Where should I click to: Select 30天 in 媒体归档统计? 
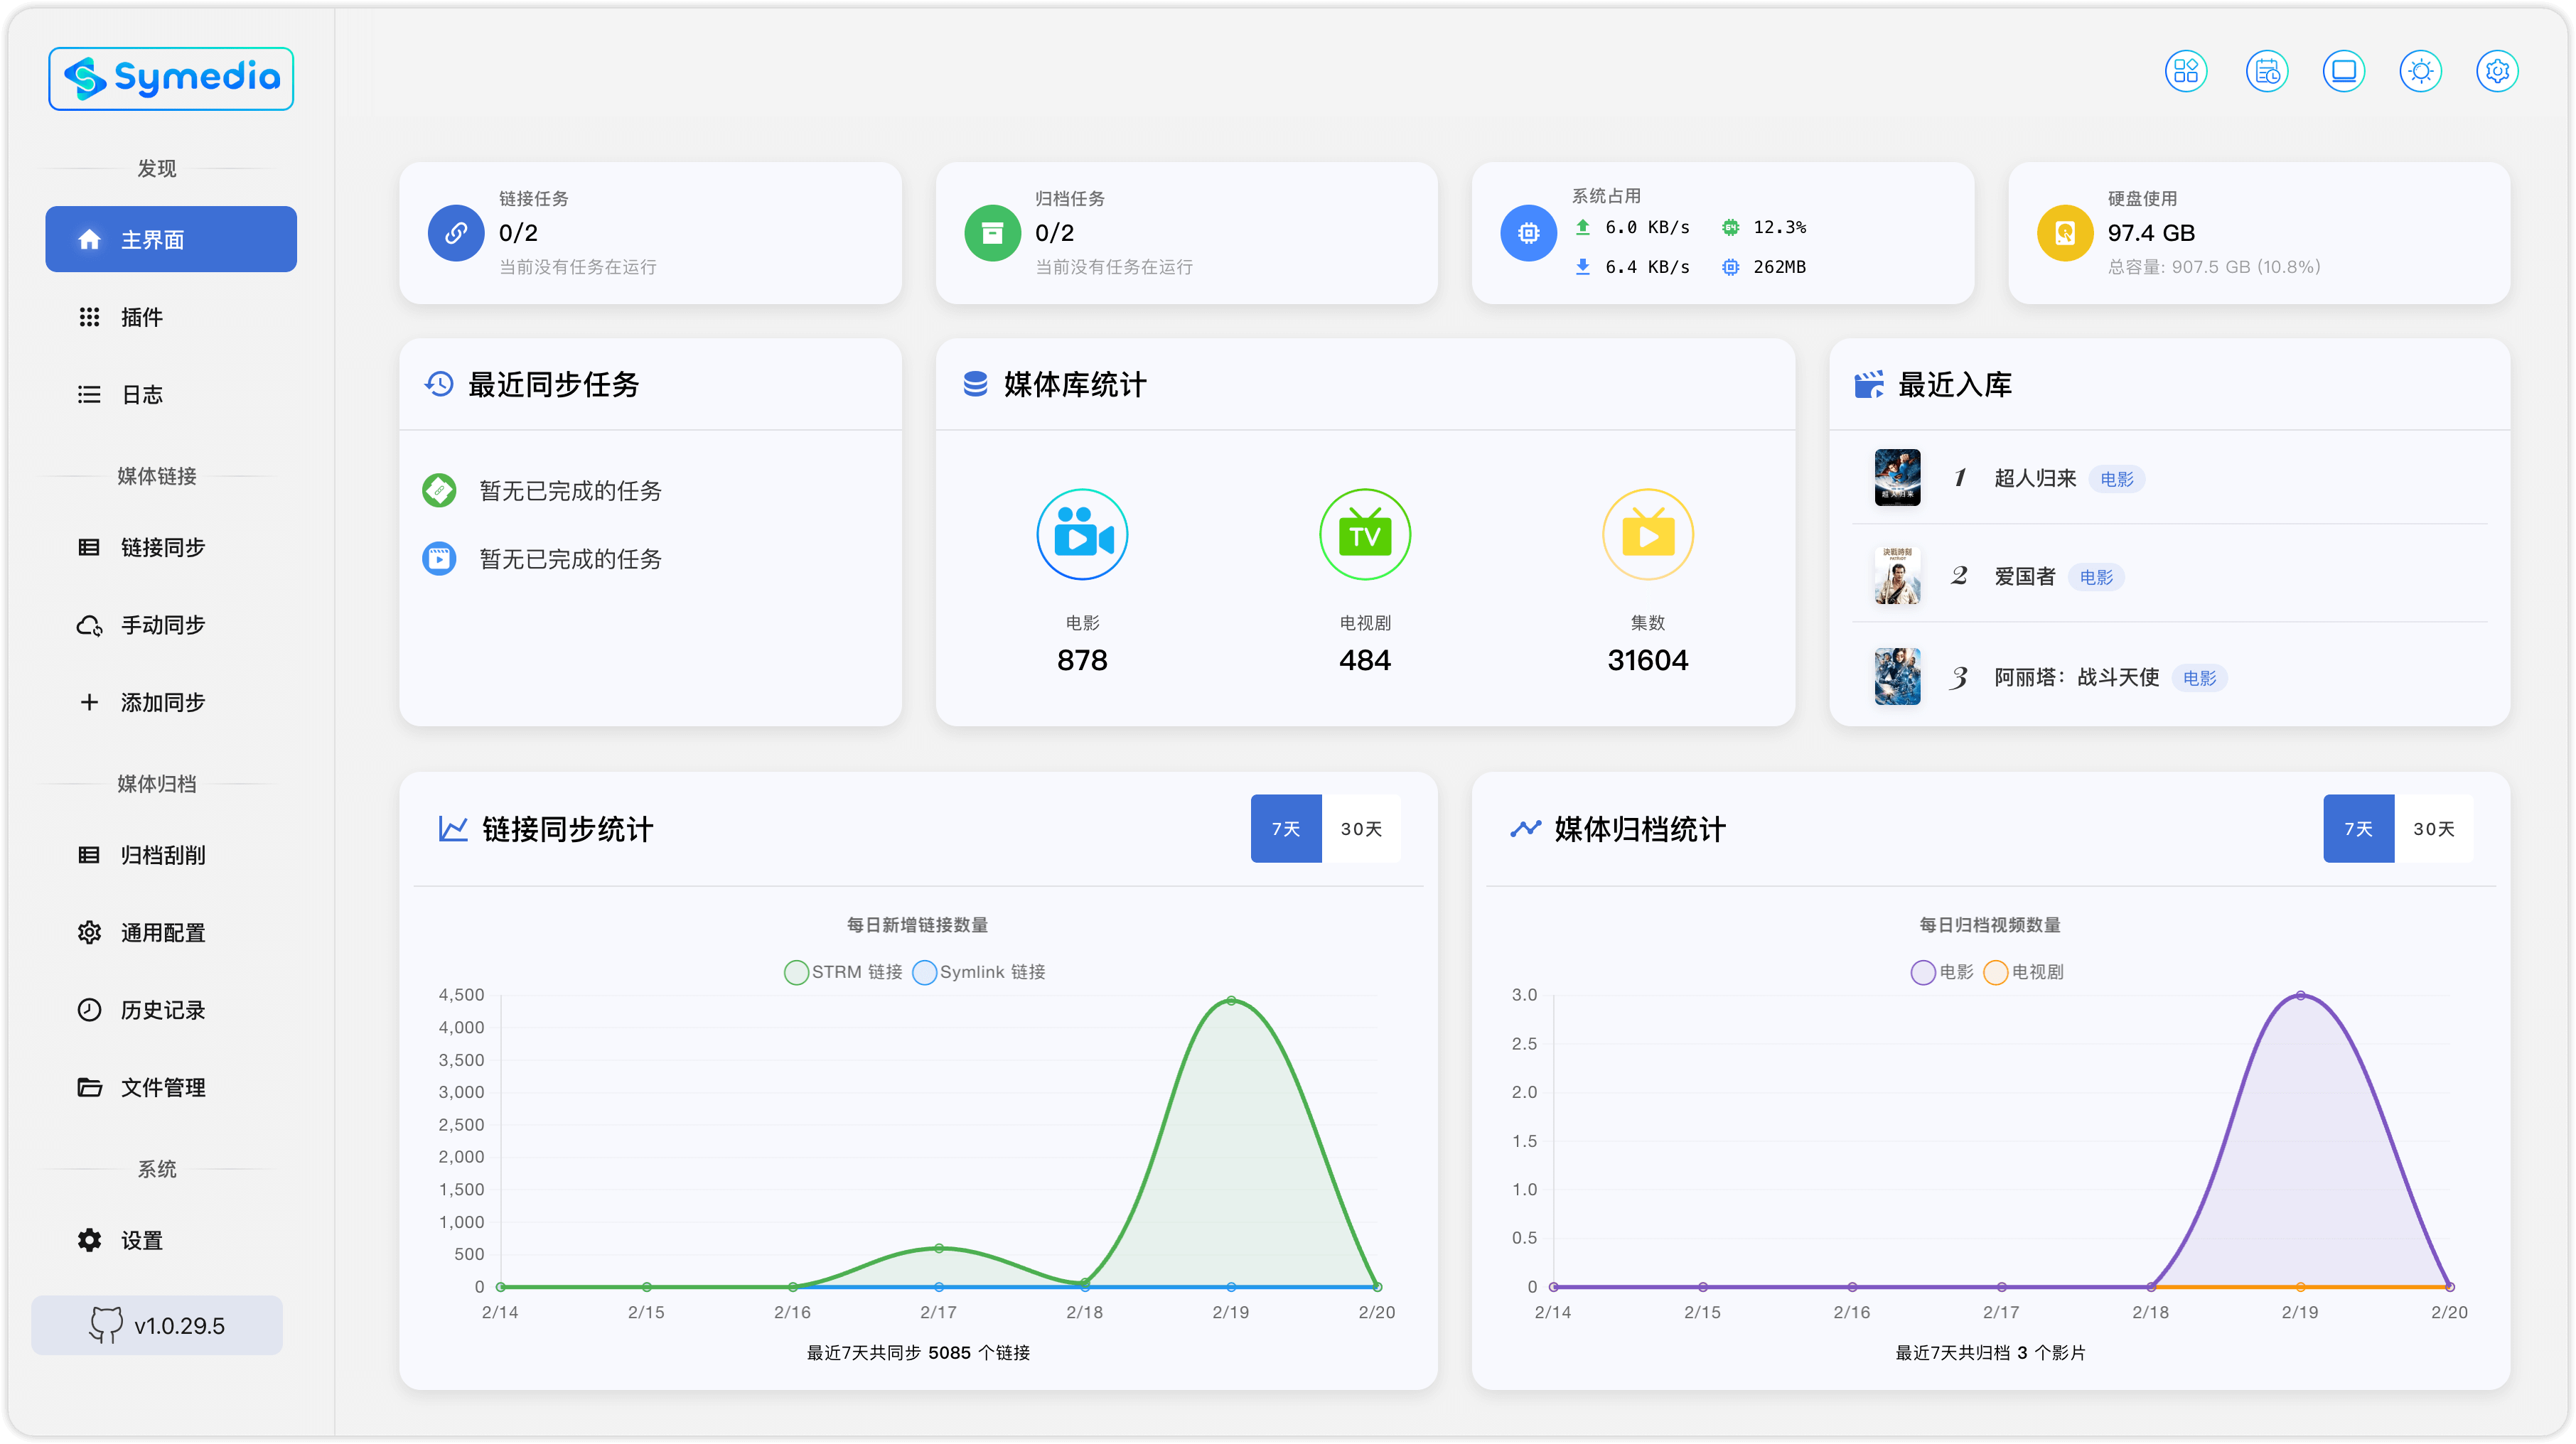tap(2433, 828)
